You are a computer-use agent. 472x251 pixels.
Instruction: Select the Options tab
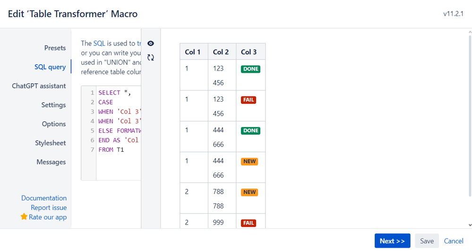click(54, 124)
